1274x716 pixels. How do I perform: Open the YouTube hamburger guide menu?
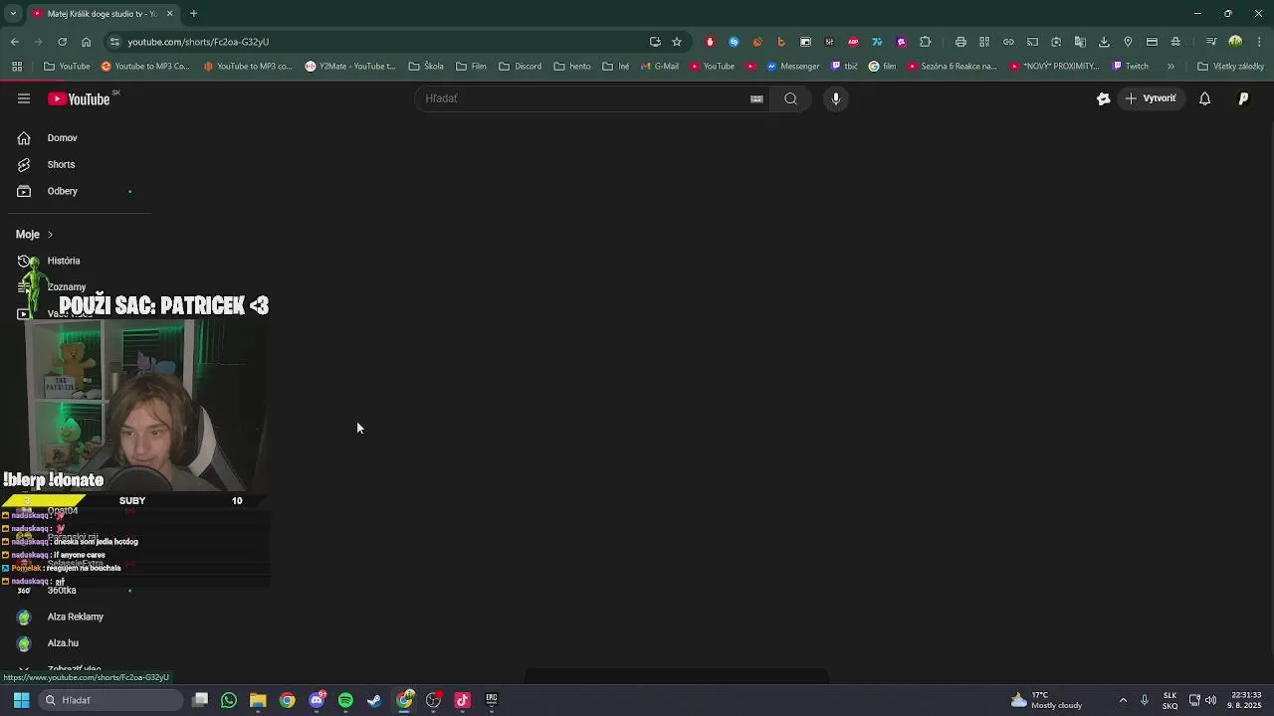[24, 98]
